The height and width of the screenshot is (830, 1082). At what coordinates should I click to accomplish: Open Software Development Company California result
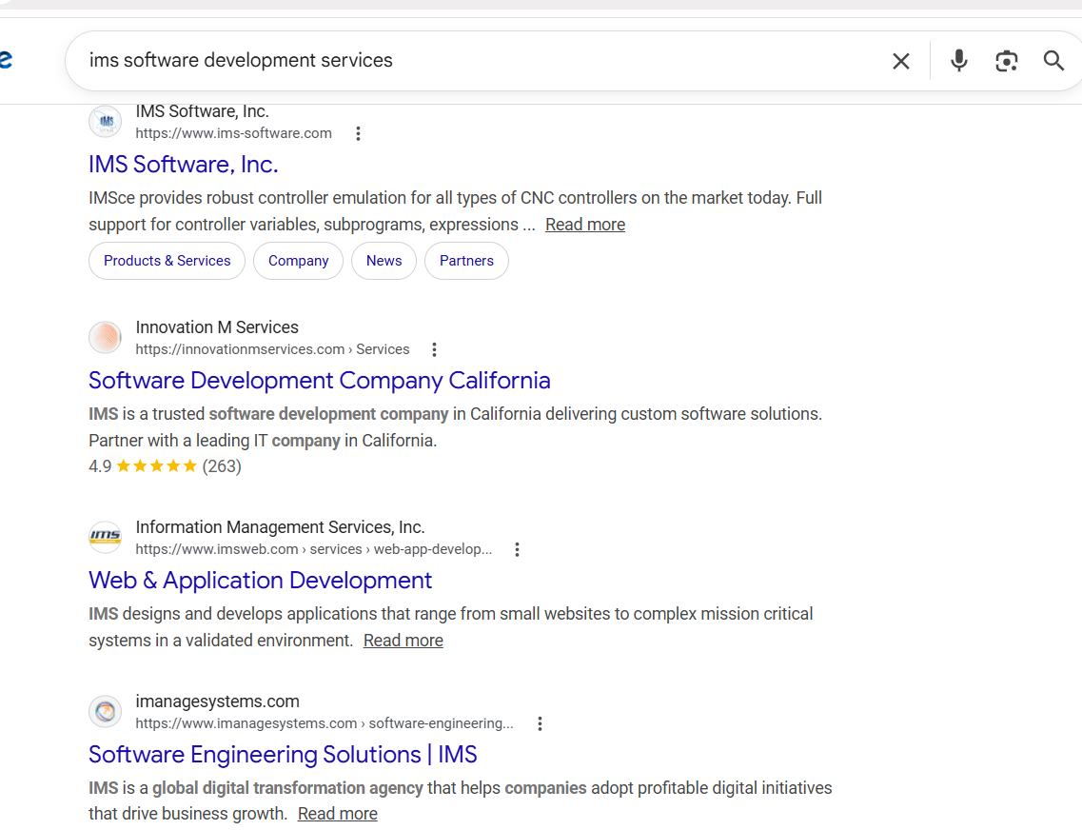tap(319, 381)
